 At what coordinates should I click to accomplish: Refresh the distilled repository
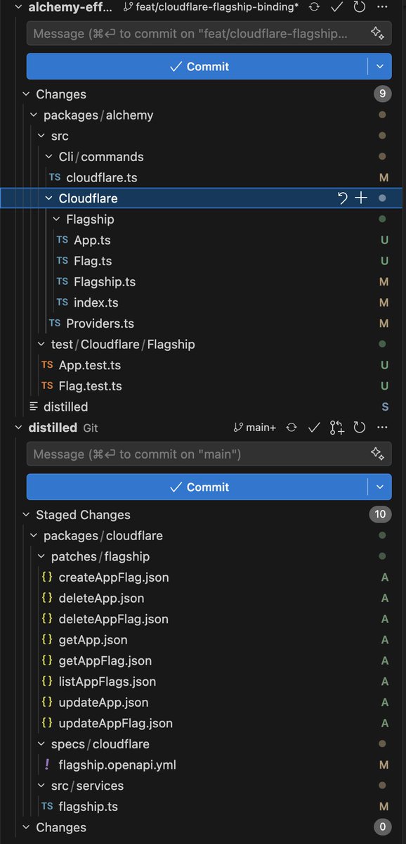coord(360,427)
